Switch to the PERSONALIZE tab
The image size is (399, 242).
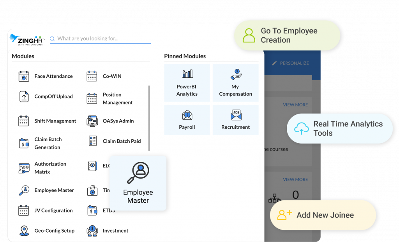pyautogui.click(x=295, y=63)
